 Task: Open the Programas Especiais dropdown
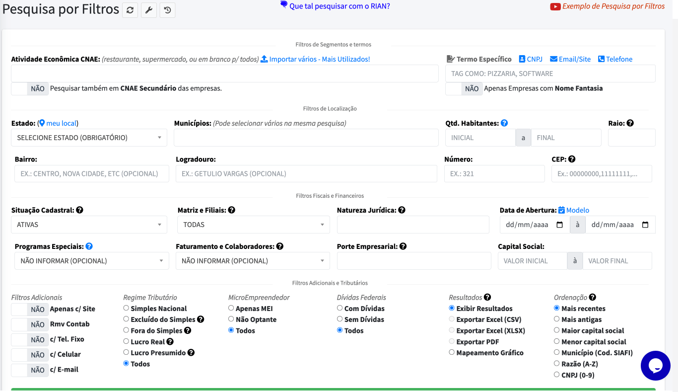pyautogui.click(x=91, y=261)
